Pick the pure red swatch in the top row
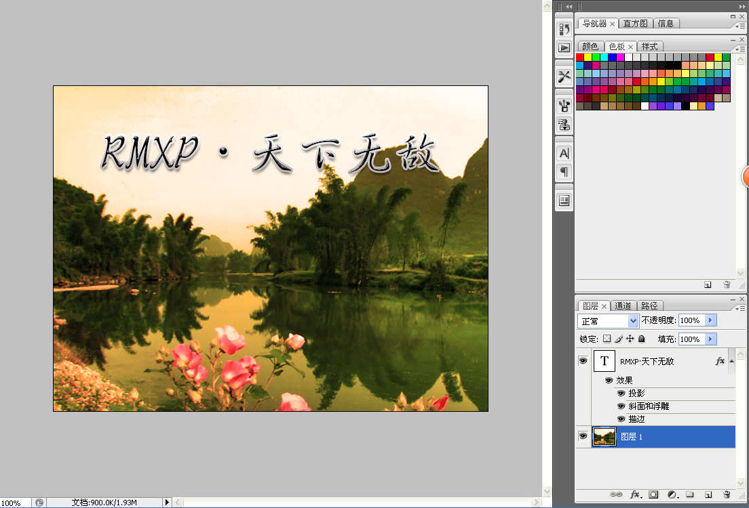 [580, 58]
